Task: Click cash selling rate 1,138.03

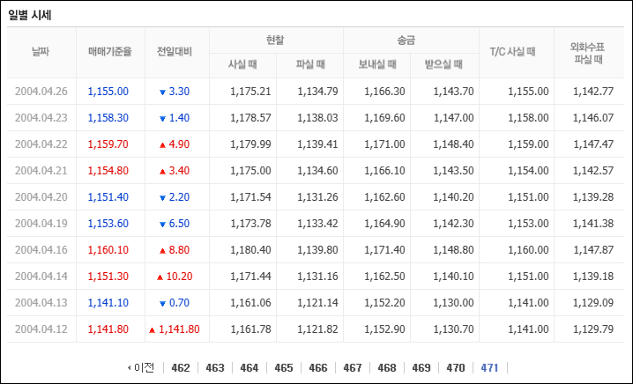Action: tap(317, 118)
